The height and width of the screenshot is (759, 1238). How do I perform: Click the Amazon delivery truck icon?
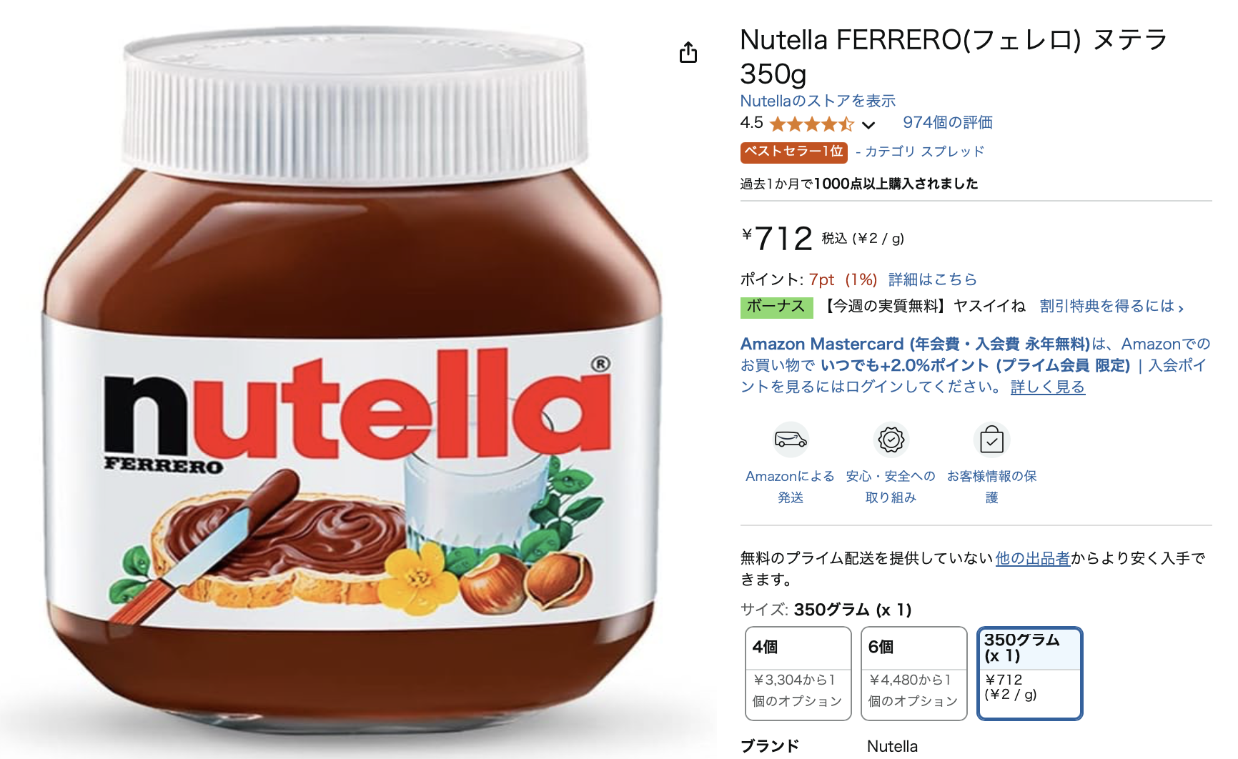click(791, 440)
